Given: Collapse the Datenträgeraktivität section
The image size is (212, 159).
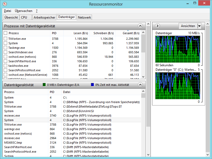Looking at the screenshot, I should 140,85.
